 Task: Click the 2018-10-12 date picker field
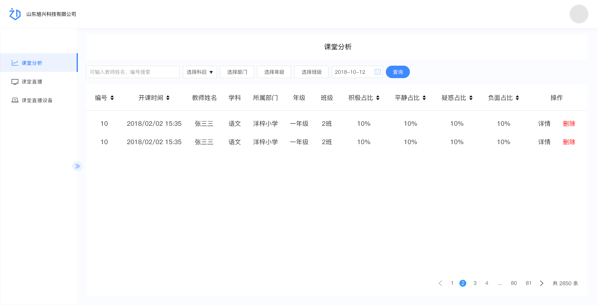click(357, 72)
